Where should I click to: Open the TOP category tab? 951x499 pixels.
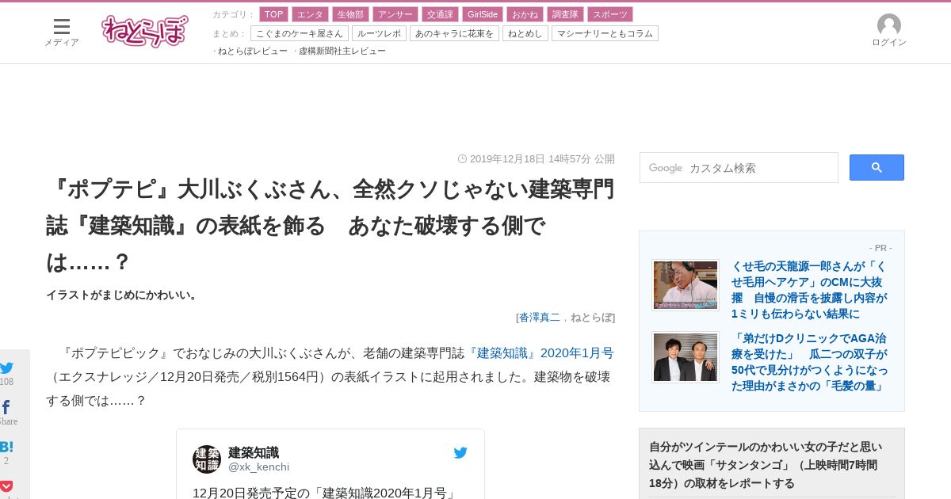click(x=274, y=14)
